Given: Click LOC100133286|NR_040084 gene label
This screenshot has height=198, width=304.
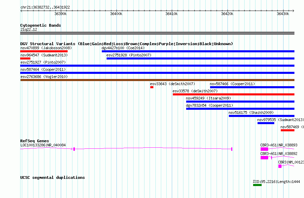Looking at the screenshot, I should tap(43, 145).
